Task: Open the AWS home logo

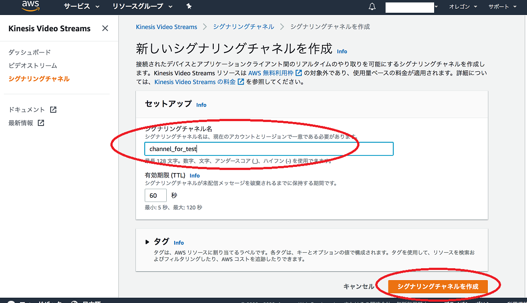Action: tap(31, 6)
